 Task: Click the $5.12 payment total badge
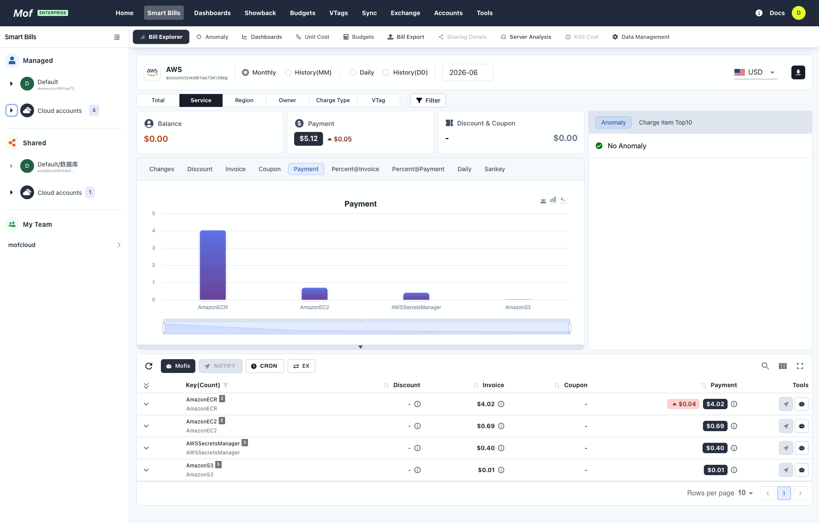[x=308, y=138]
